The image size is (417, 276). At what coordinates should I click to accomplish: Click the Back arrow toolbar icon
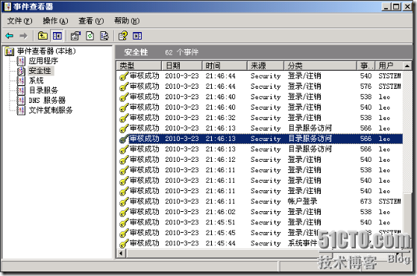point(10,36)
